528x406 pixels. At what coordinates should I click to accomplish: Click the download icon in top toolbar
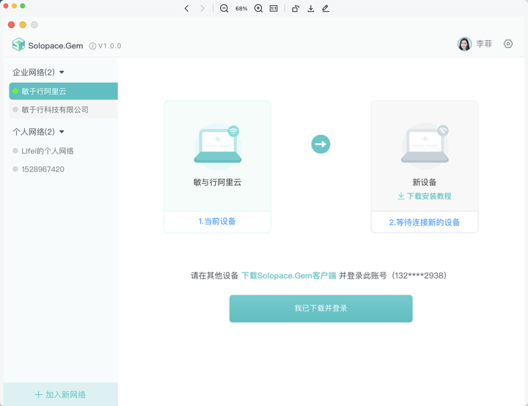point(311,9)
